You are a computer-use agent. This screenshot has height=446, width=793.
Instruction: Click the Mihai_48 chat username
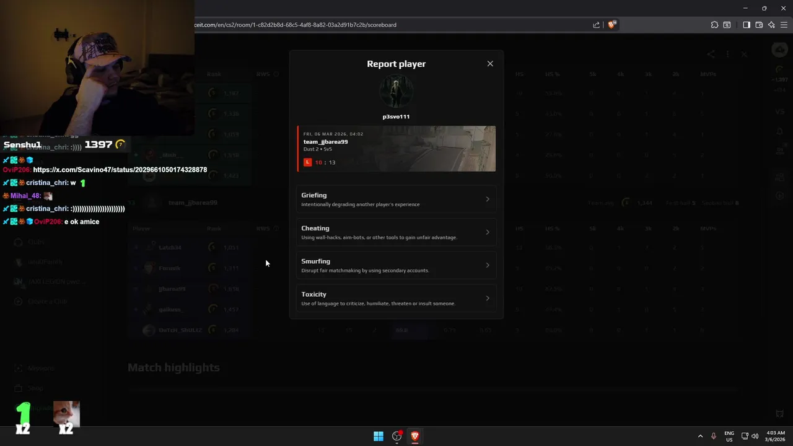tap(25, 196)
